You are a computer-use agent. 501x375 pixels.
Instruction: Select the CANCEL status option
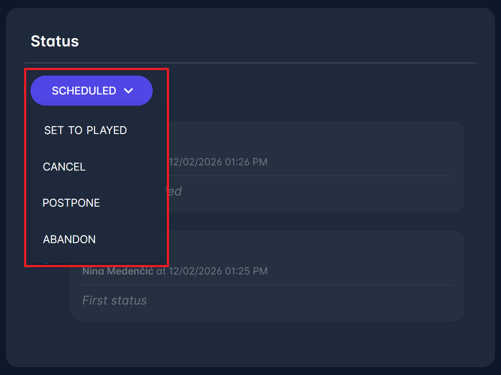coord(64,167)
